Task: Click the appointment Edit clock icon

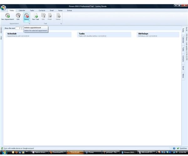Action: [x=18, y=15]
